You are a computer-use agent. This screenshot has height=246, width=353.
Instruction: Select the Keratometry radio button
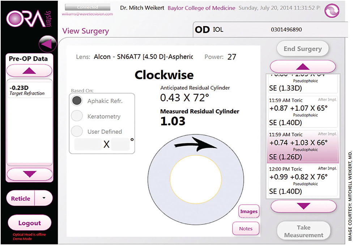(x=77, y=116)
